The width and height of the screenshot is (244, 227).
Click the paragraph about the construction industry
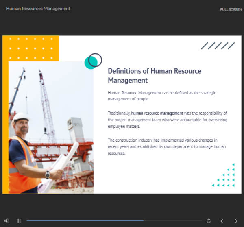[x=167, y=147]
